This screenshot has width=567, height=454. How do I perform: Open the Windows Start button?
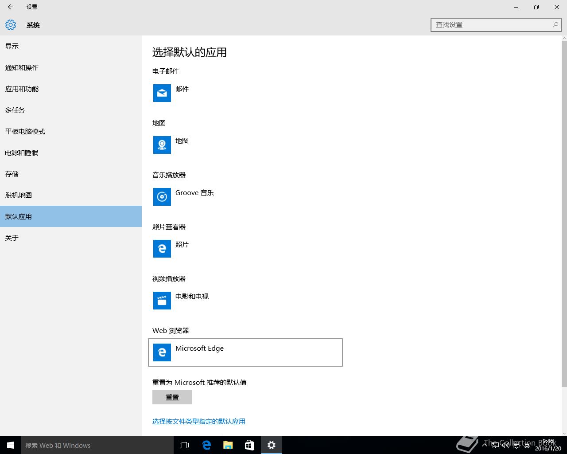pos(11,445)
